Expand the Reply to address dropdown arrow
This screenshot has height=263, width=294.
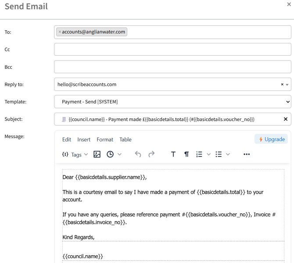[x=287, y=85]
